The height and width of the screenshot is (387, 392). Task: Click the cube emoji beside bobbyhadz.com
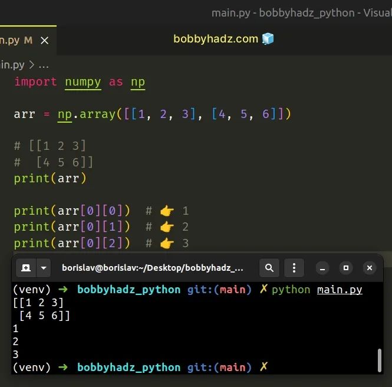coord(268,39)
